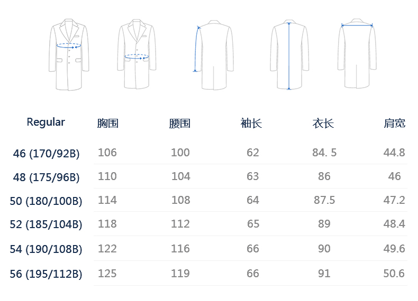Viewport: 418px width, 301px height.
Task: Click the 50.6 shoulder width value
Action: [x=394, y=274]
